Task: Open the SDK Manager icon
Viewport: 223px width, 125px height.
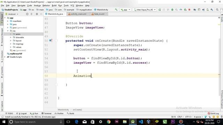Action: 212,10
